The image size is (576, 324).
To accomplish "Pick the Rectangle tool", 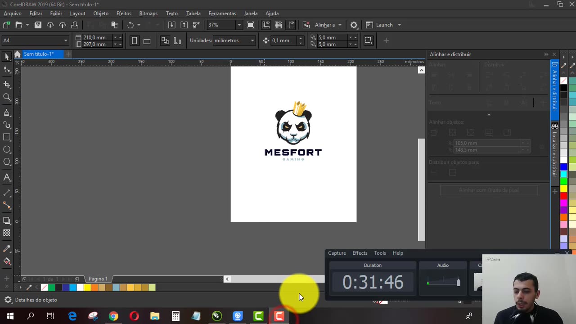I will (x=7, y=137).
